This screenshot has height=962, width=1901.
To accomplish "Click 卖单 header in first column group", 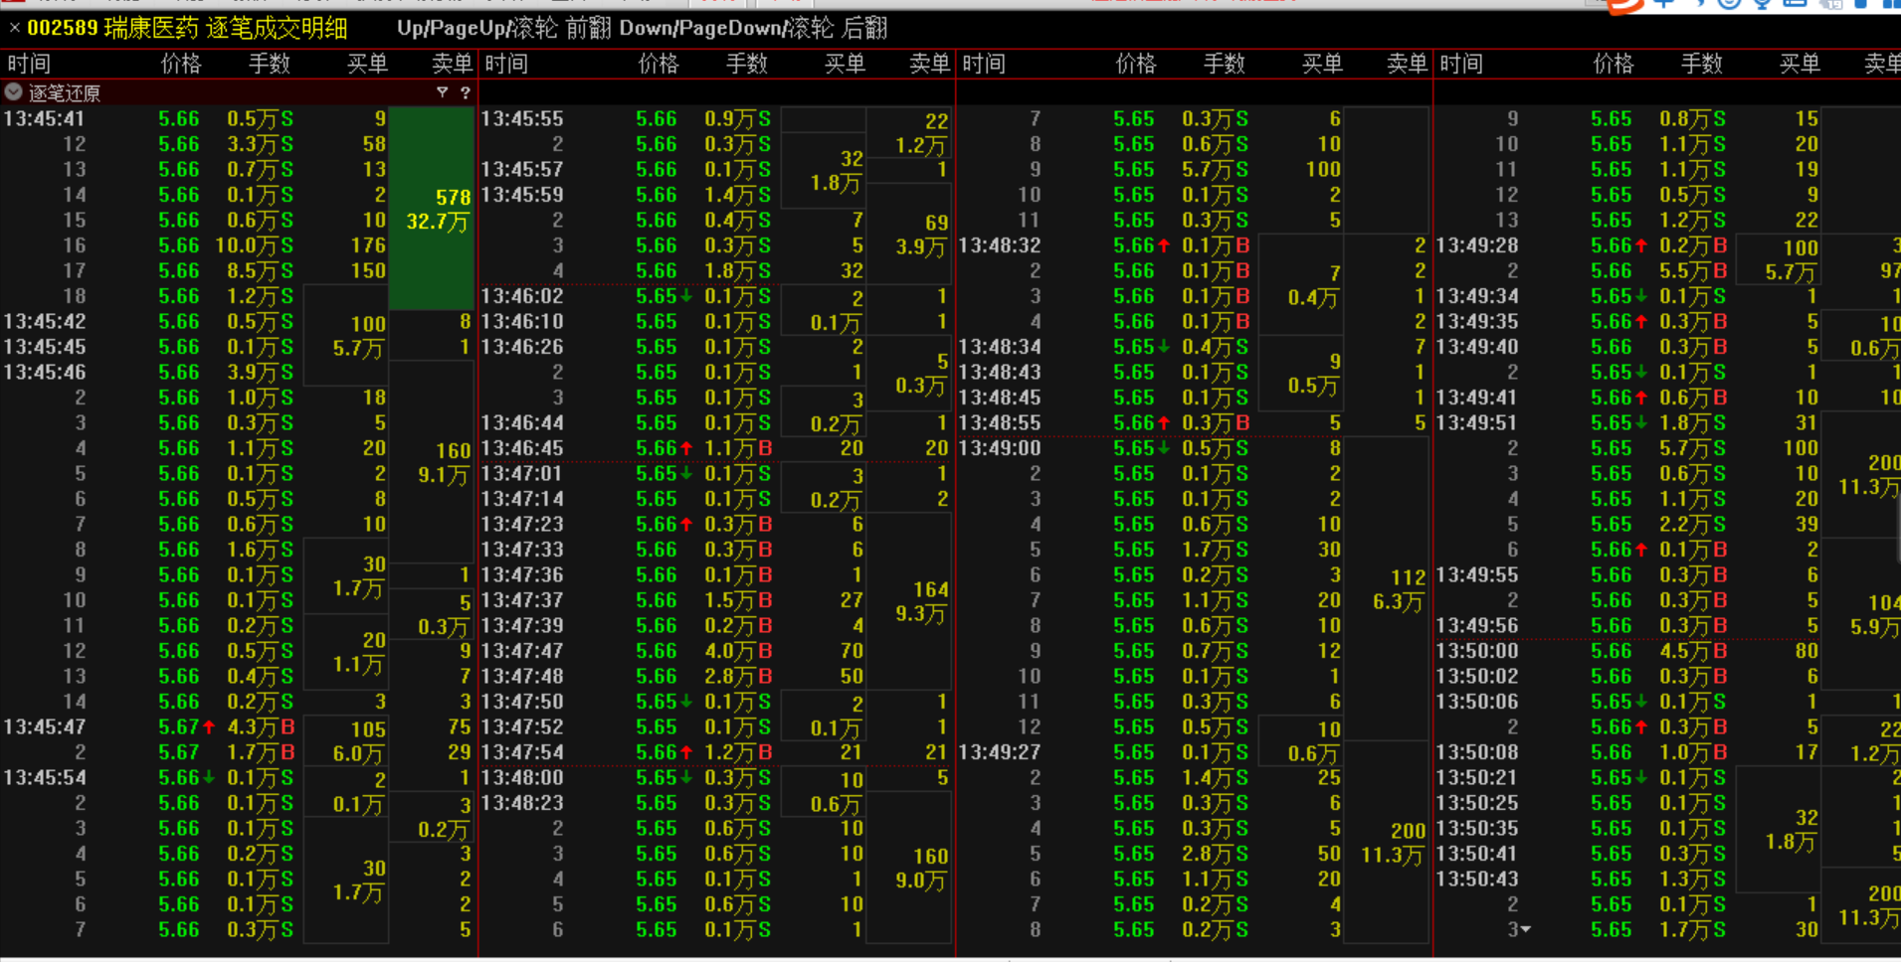I will [452, 64].
